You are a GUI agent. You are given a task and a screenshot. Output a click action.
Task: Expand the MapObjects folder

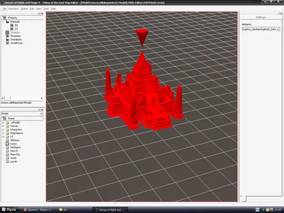point(3,133)
